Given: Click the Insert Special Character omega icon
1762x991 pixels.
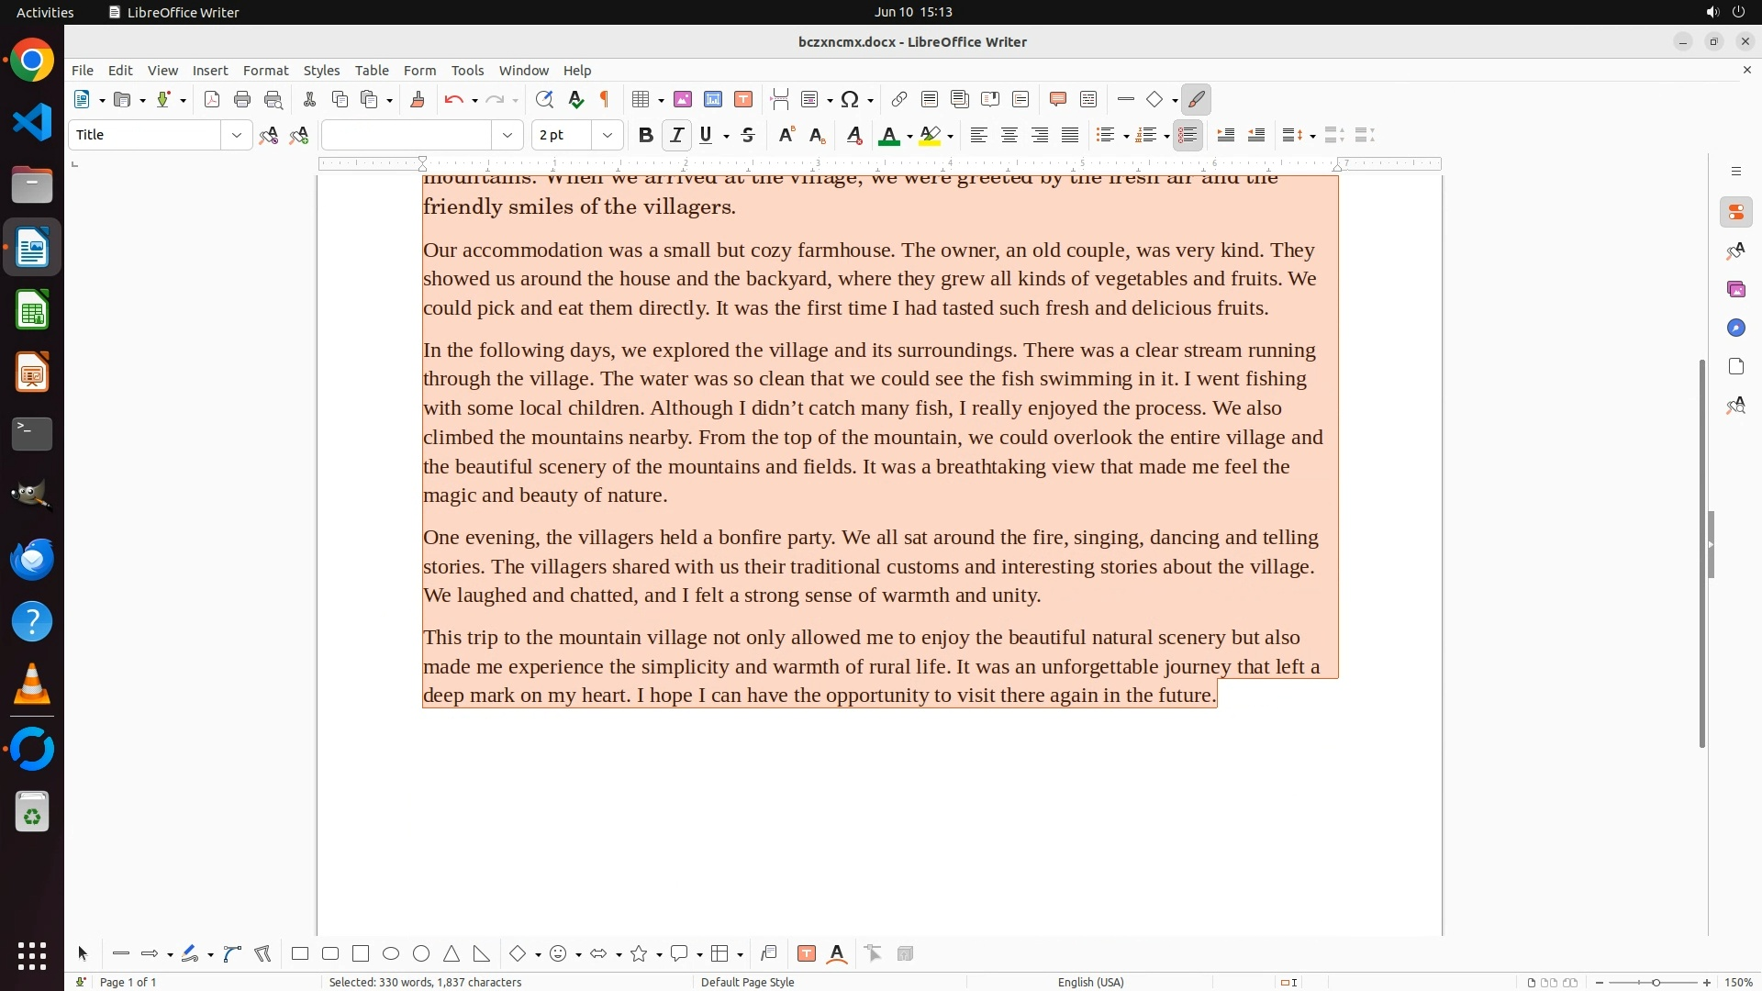Looking at the screenshot, I should click(850, 99).
